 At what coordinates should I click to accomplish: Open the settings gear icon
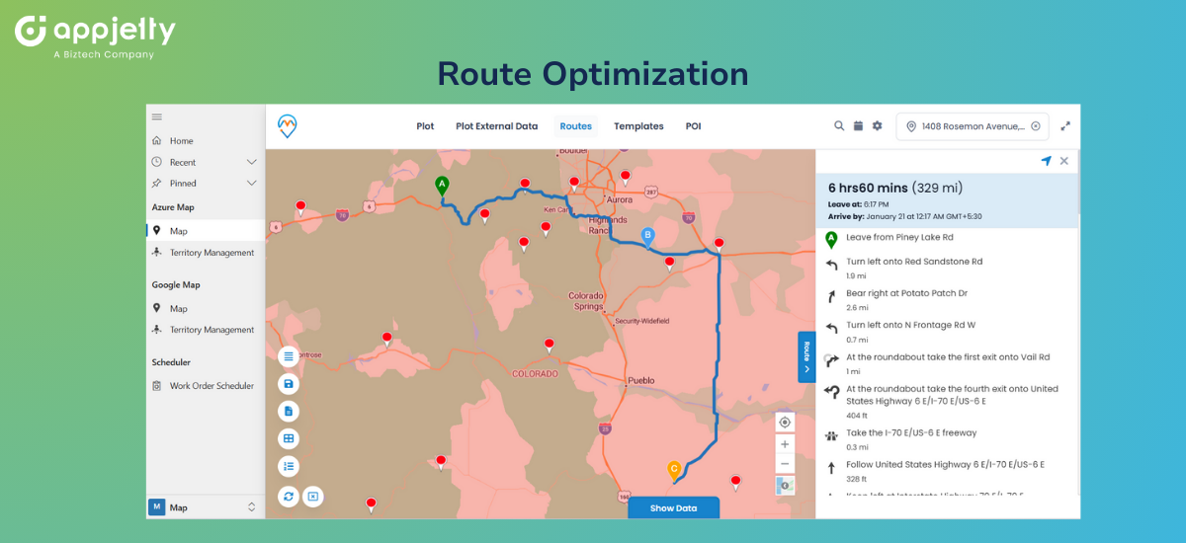(x=877, y=126)
